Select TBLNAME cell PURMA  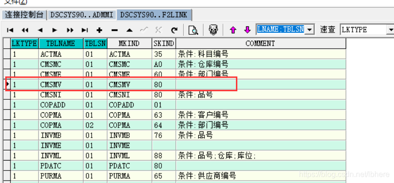61,176
